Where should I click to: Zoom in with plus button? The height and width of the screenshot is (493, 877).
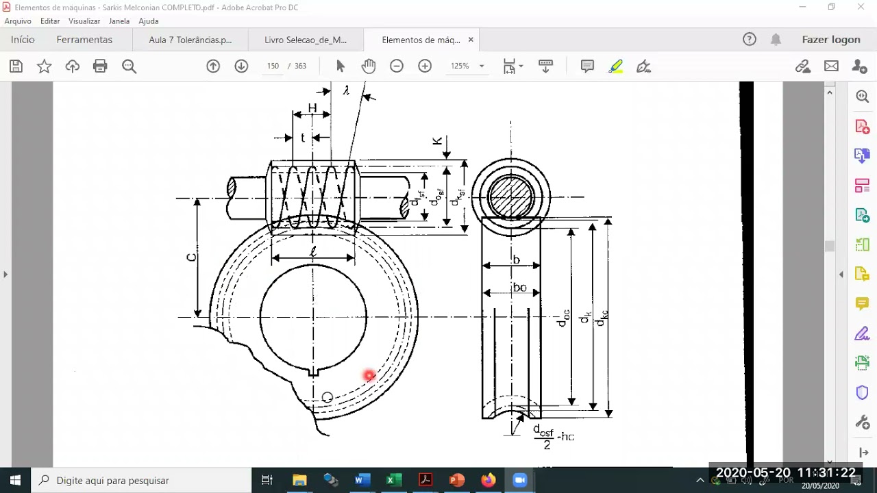(x=425, y=66)
